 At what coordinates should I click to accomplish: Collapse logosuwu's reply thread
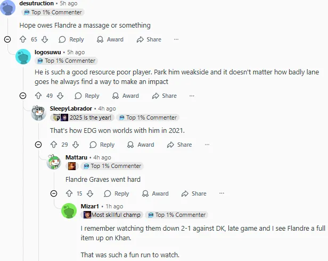click(x=23, y=96)
